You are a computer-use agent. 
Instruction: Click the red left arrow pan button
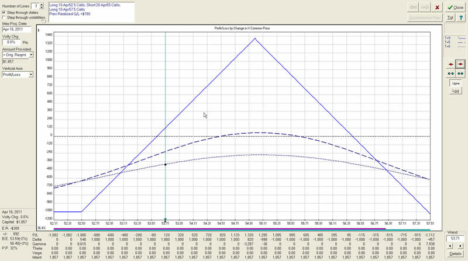(x=450, y=63)
